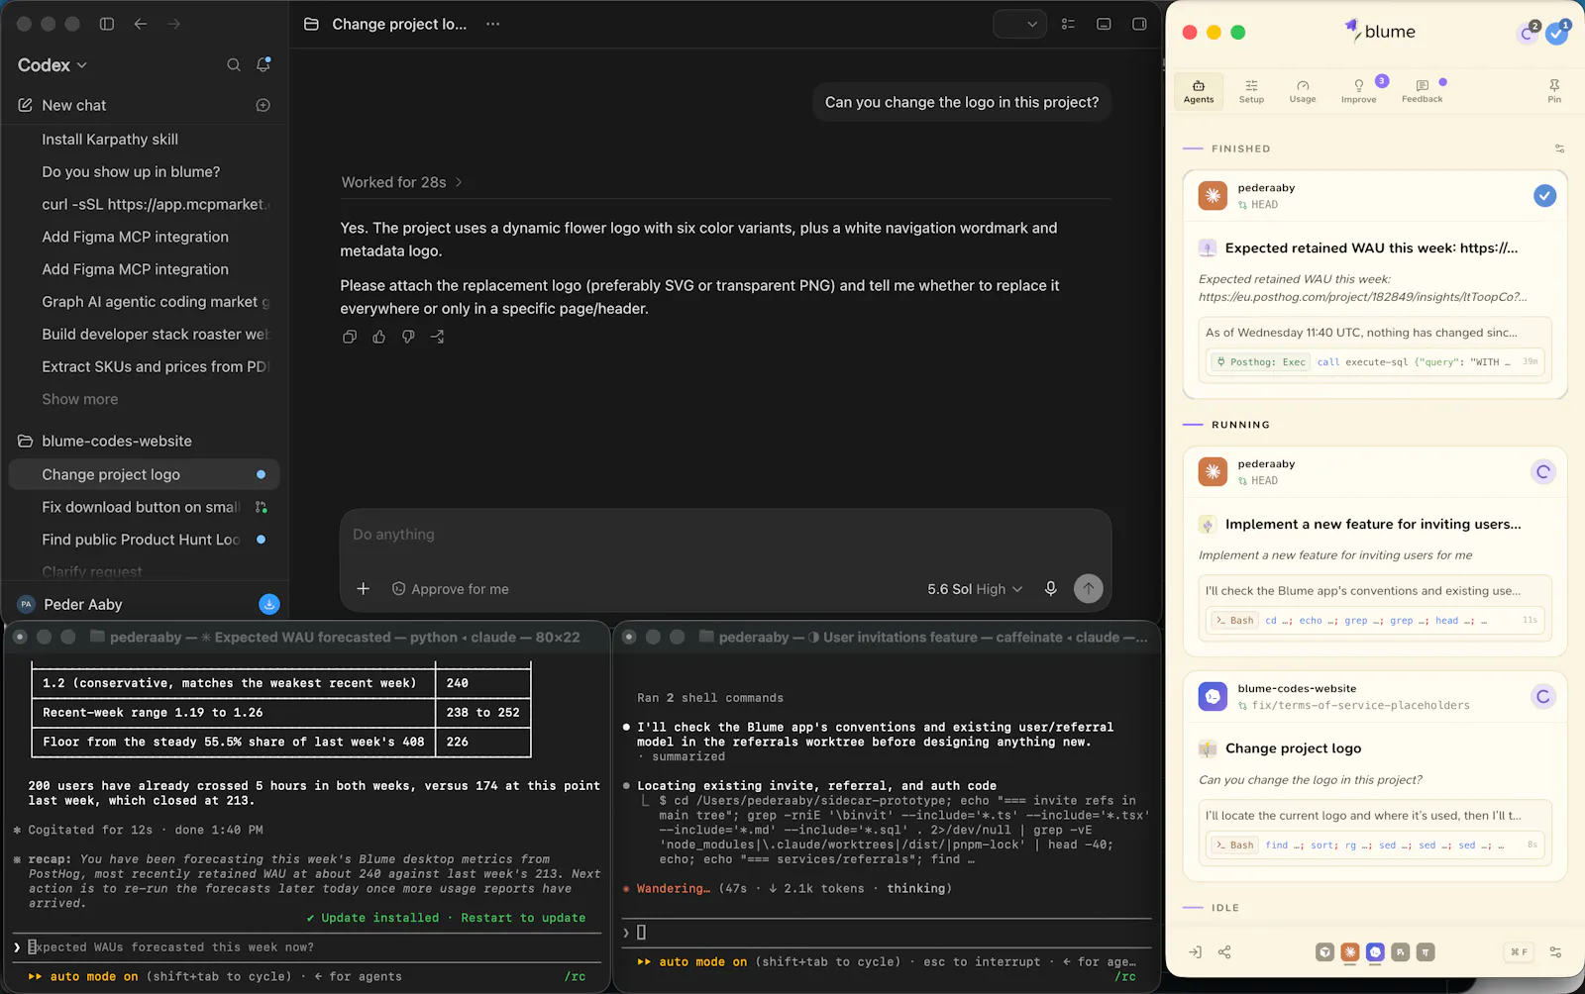
Task: Search chats with the Codex magnifier icon
Action: [x=234, y=65]
